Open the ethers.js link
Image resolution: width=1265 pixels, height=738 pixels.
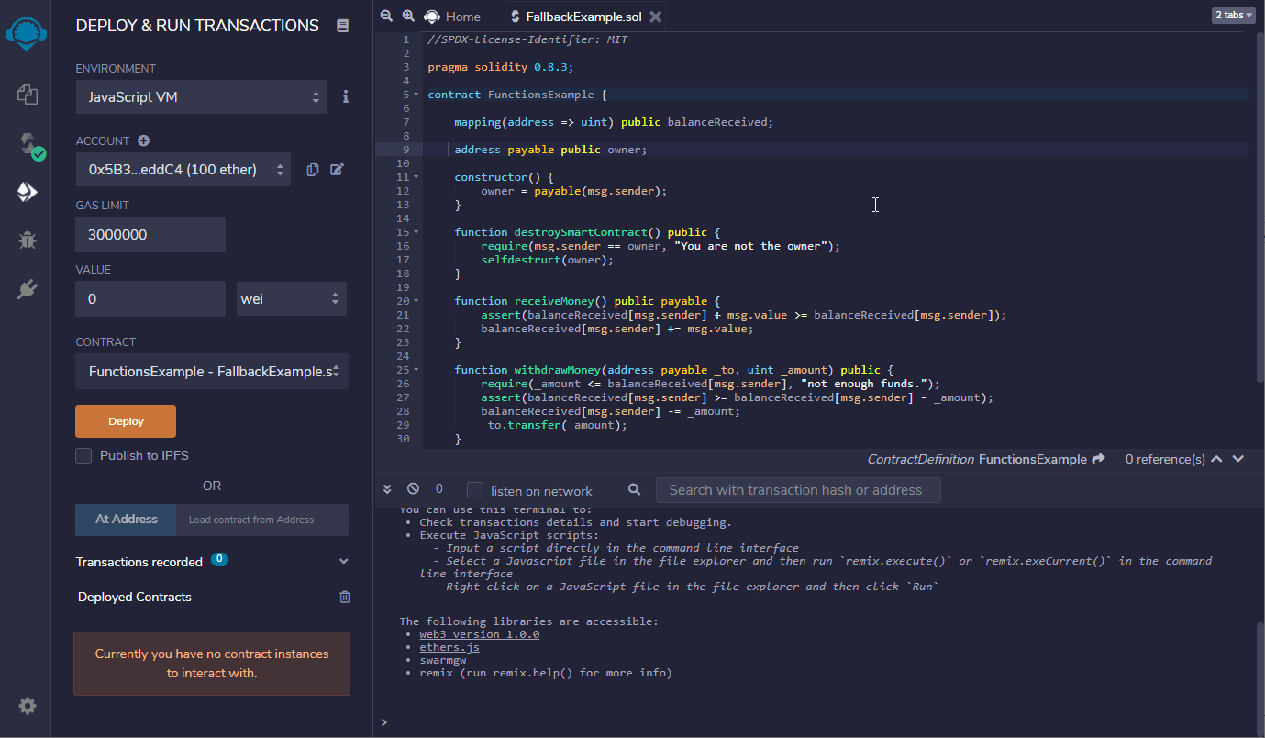pos(449,647)
